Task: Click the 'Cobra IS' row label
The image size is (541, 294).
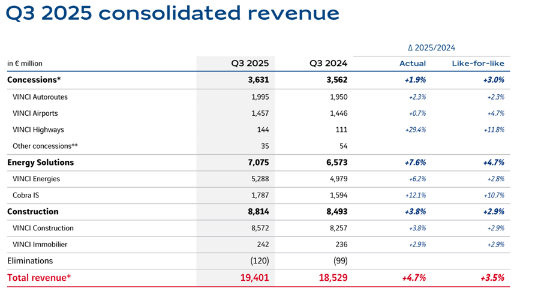Action: (26, 196)
